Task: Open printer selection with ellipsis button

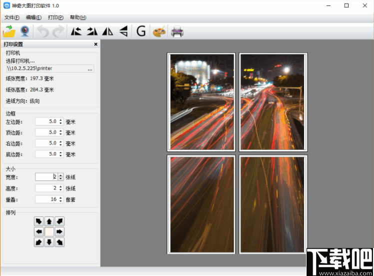Action: (90, 68)
